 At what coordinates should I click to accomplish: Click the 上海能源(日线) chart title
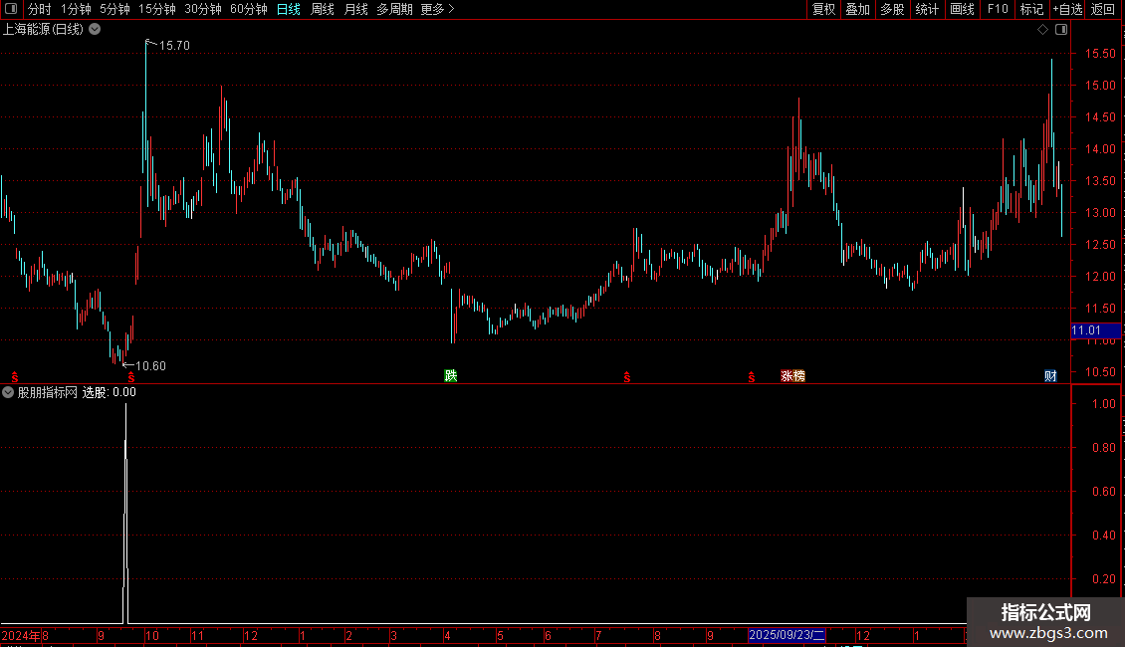pos(43,30)
